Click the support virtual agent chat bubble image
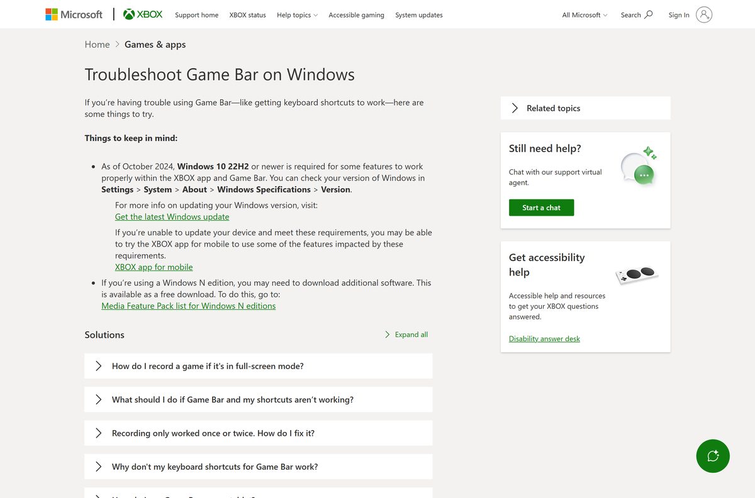 tap(638, 167)
